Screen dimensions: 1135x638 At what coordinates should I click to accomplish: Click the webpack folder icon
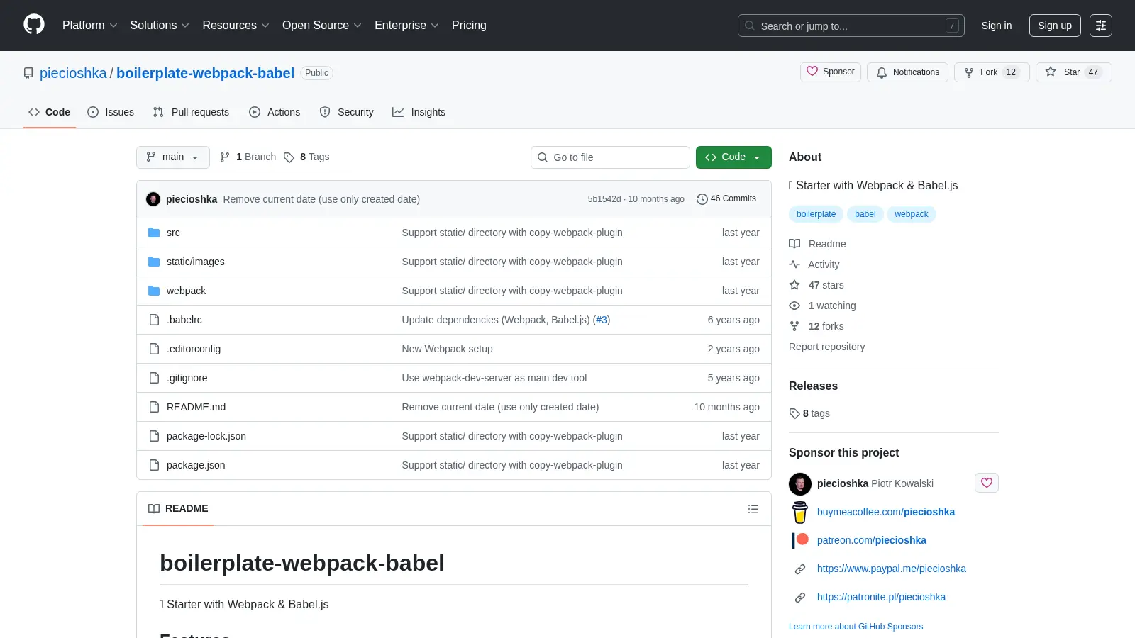(x=154, y=291)
